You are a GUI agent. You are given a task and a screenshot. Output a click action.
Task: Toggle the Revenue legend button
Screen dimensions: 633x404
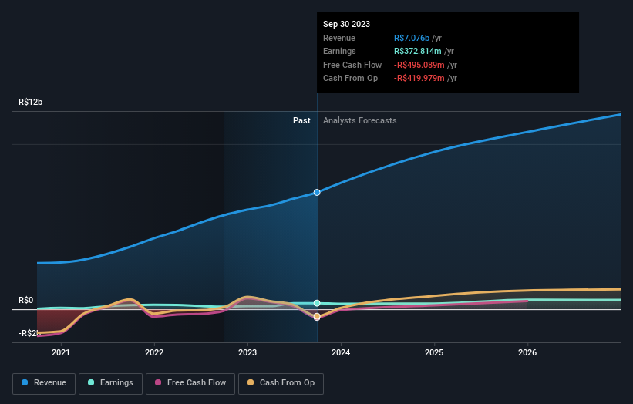(44, 383)
